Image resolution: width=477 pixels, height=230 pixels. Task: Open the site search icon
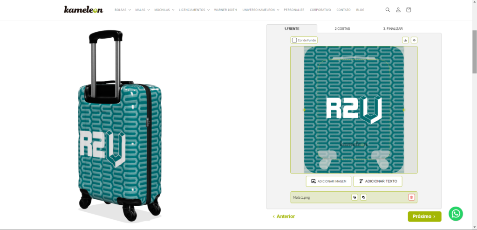(x=388, y=10)
